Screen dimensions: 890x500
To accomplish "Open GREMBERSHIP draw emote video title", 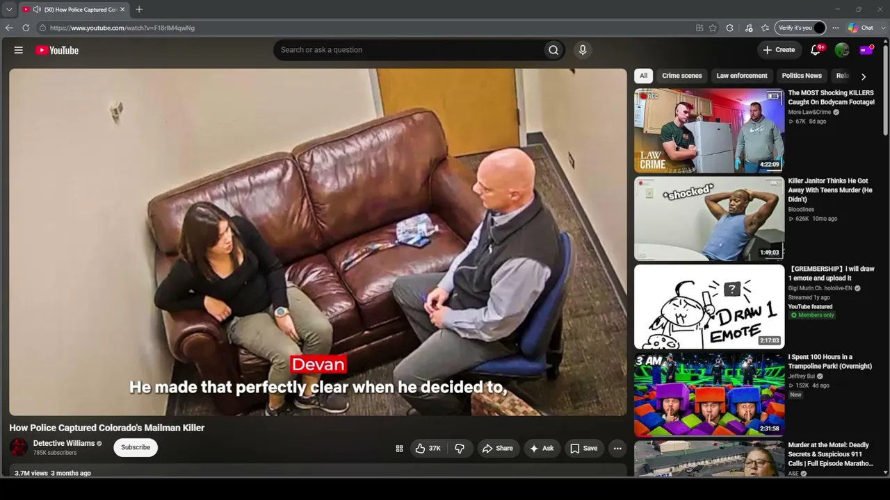I will pos(832,274).
